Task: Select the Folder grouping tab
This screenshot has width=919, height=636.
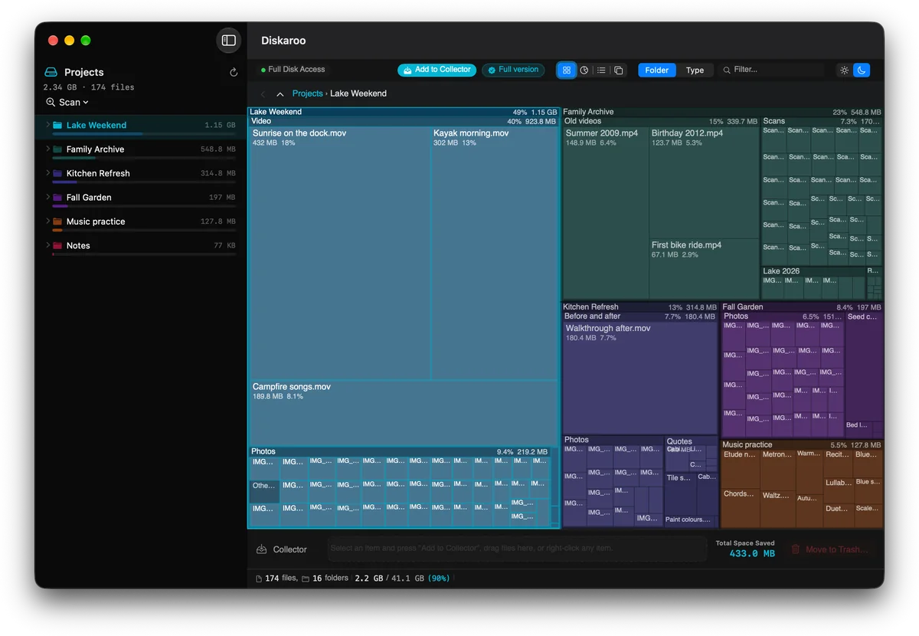Action: coord(657,70)
